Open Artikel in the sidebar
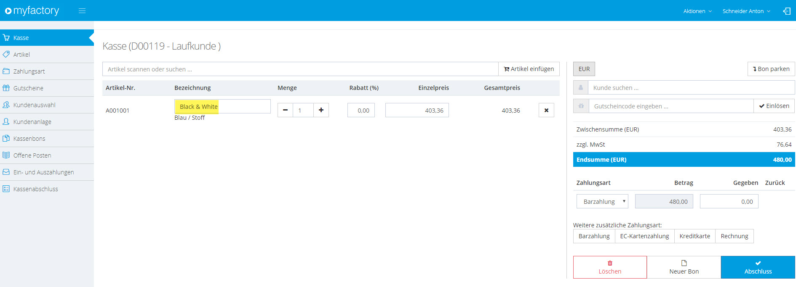Screen dimensions: 796x287 pos(47,54)
